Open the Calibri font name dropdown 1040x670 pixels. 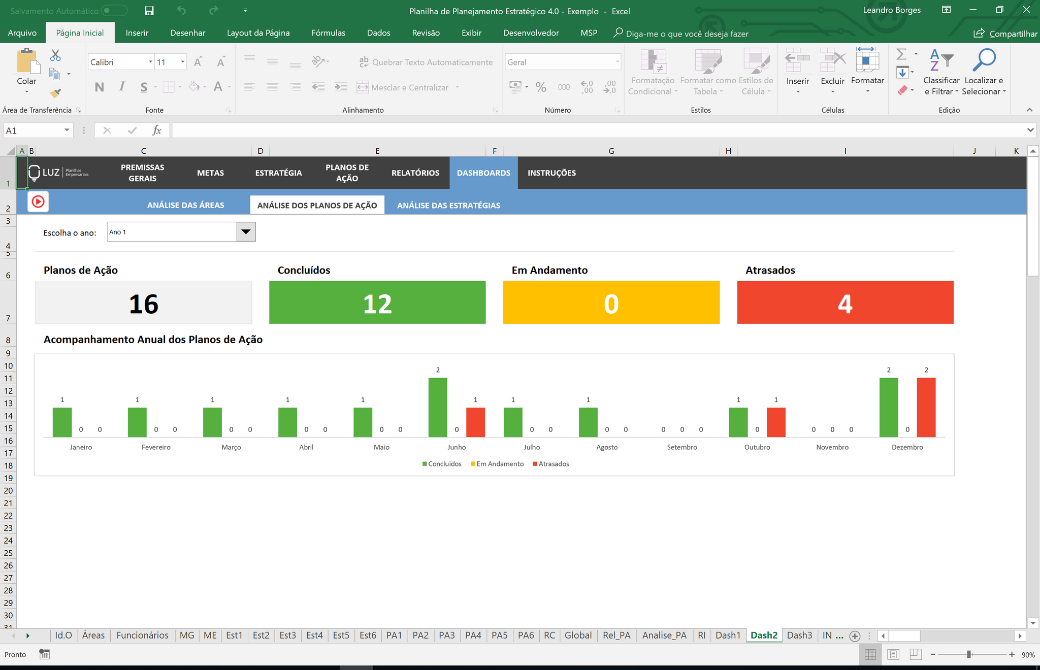point(150,62)
